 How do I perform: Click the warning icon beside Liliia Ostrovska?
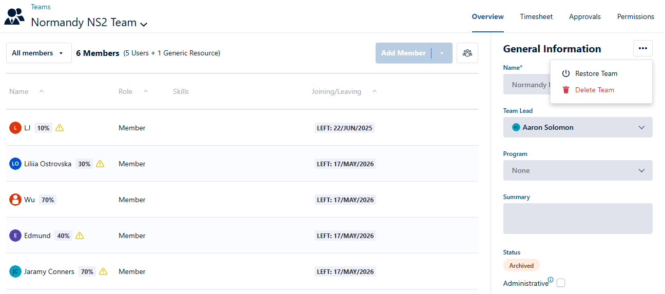pos(100,164)
